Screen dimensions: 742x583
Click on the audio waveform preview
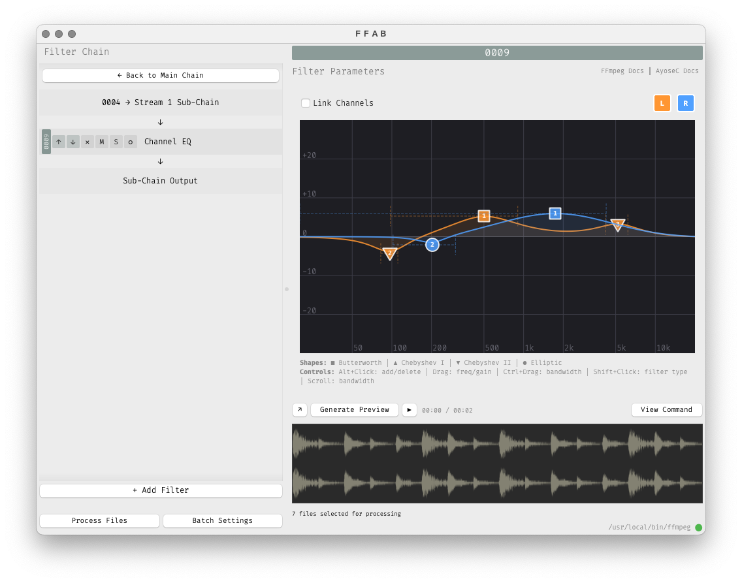pyautogui.click(x=497, y=464)
